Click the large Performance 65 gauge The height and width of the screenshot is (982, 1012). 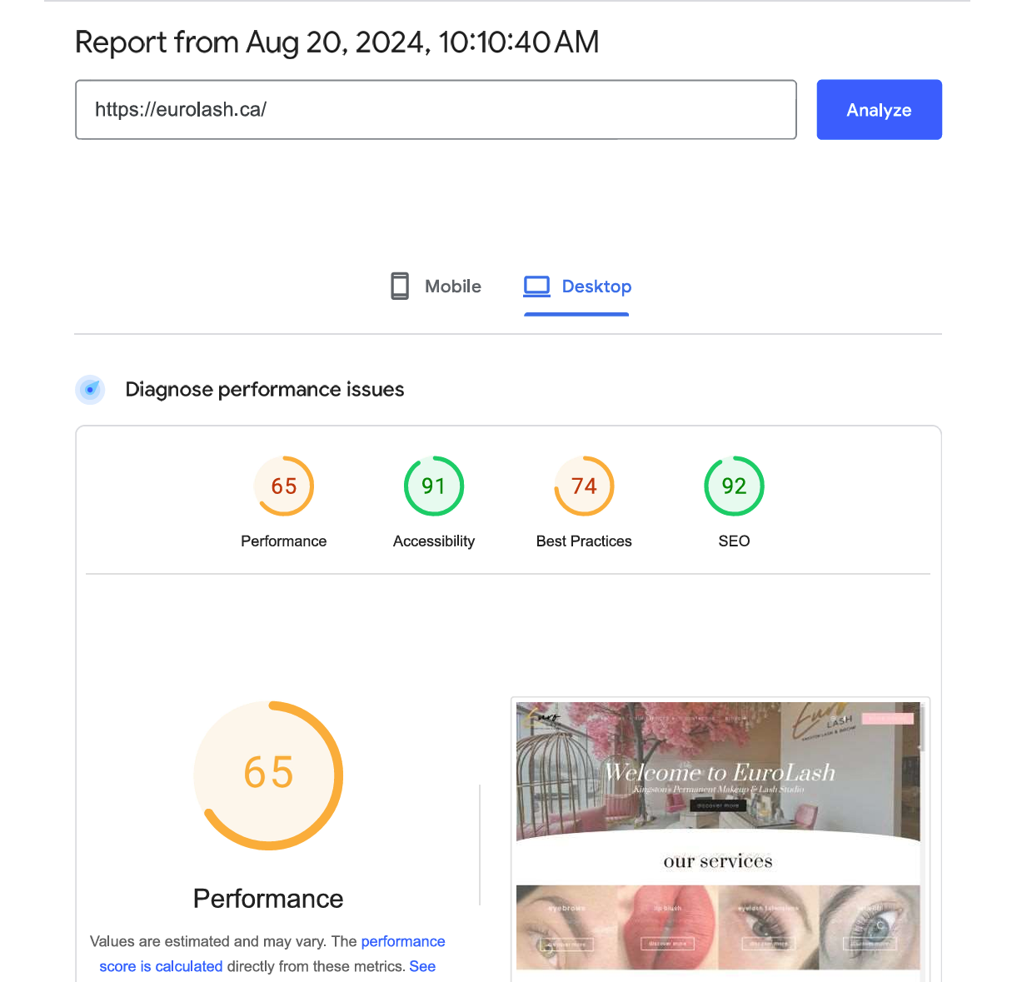[x=268, y=775]
